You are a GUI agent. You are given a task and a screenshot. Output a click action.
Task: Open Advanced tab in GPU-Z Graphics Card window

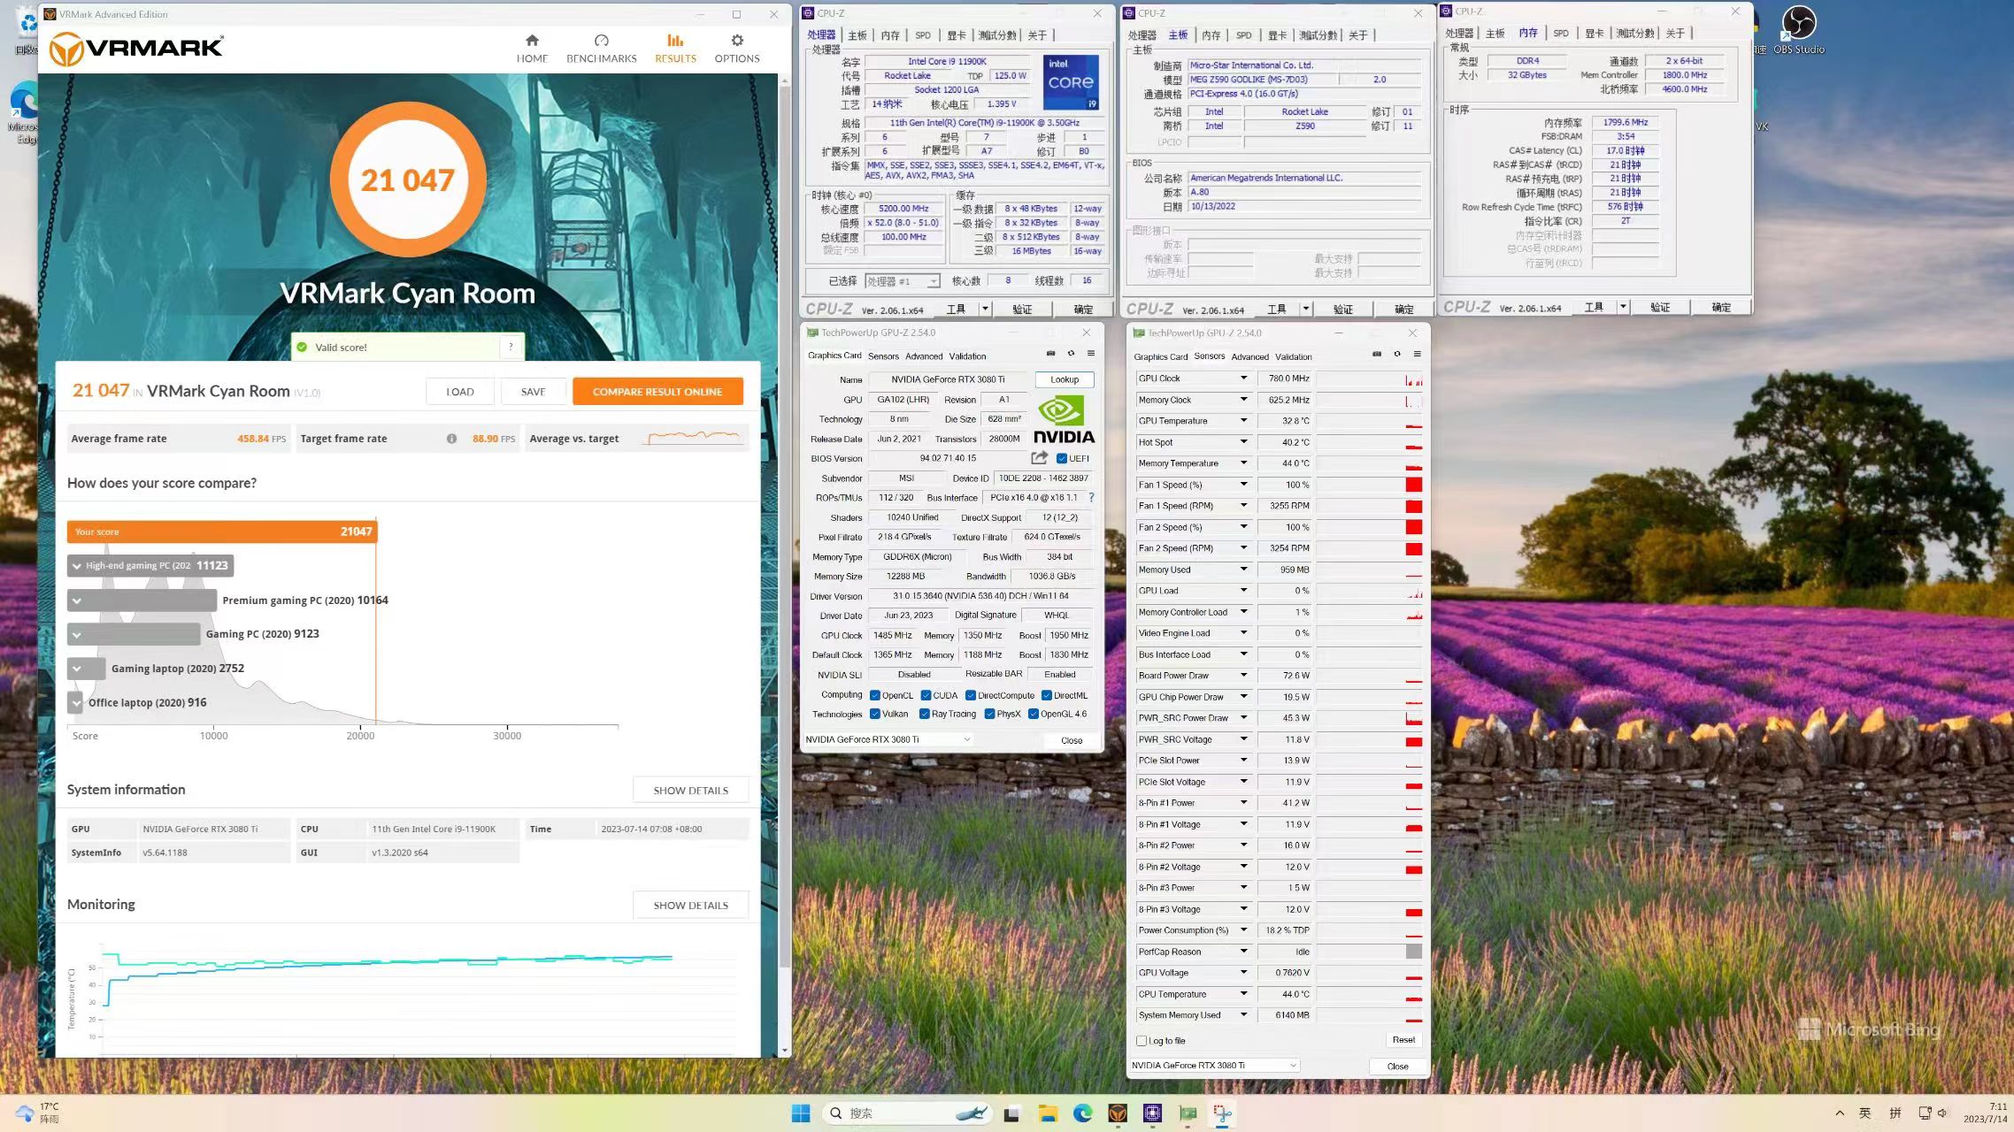[x=924, y=356]
